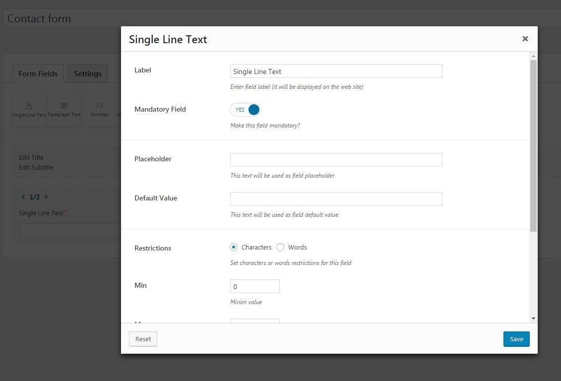This screenshot has height=381, width=561.
Task: Focus the Placeholder text box
Action: 336,160
